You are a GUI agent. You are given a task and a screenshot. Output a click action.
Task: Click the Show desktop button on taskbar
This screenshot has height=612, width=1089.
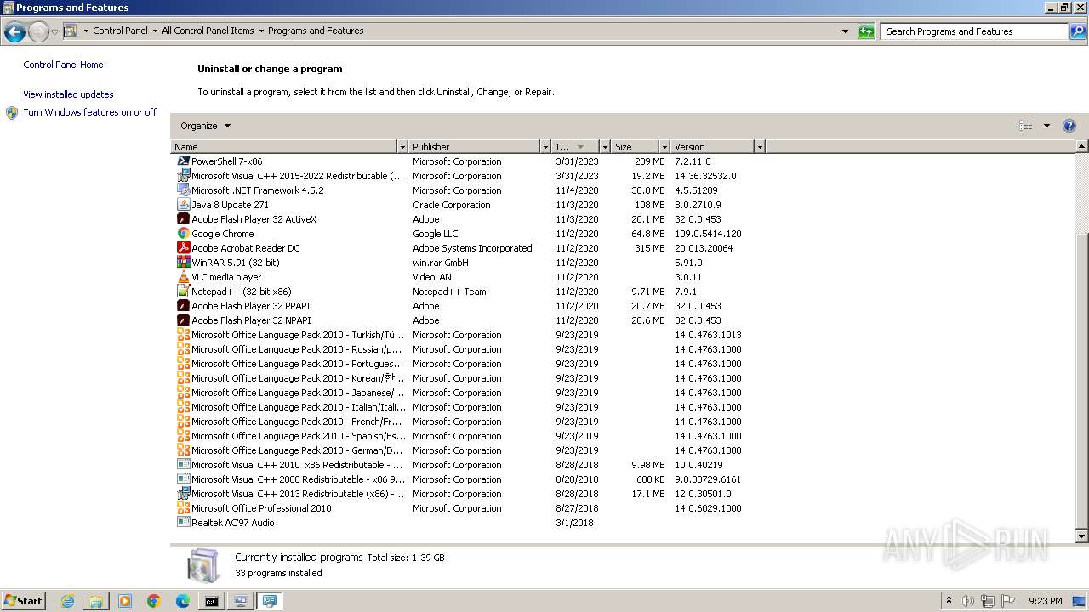(x=1079, y=601)
